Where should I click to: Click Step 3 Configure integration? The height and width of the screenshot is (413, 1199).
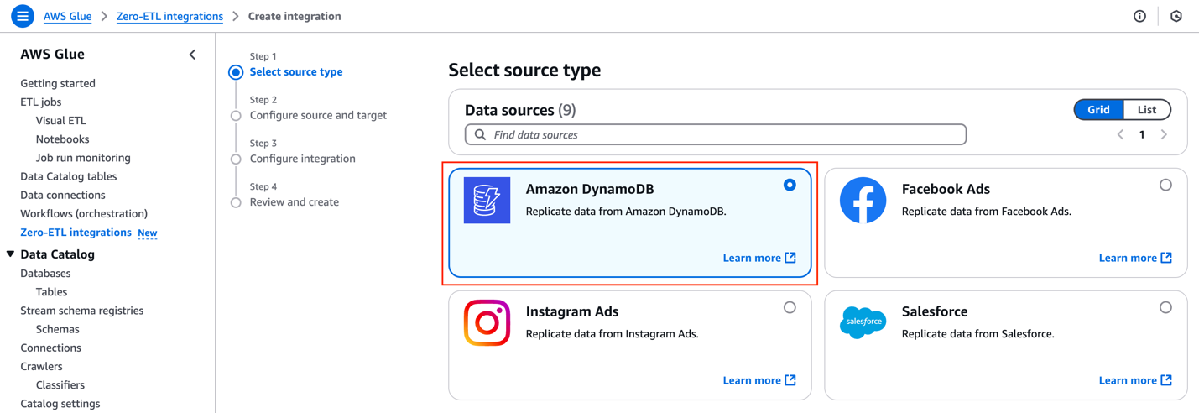[x=303, y=159]
